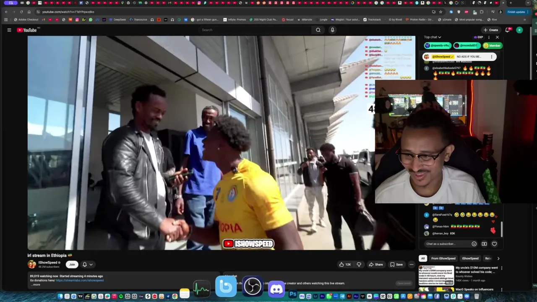Open Discord in the dock
Image resolution: width=537 pixels, height=302 pixels.
pos(276,289)
